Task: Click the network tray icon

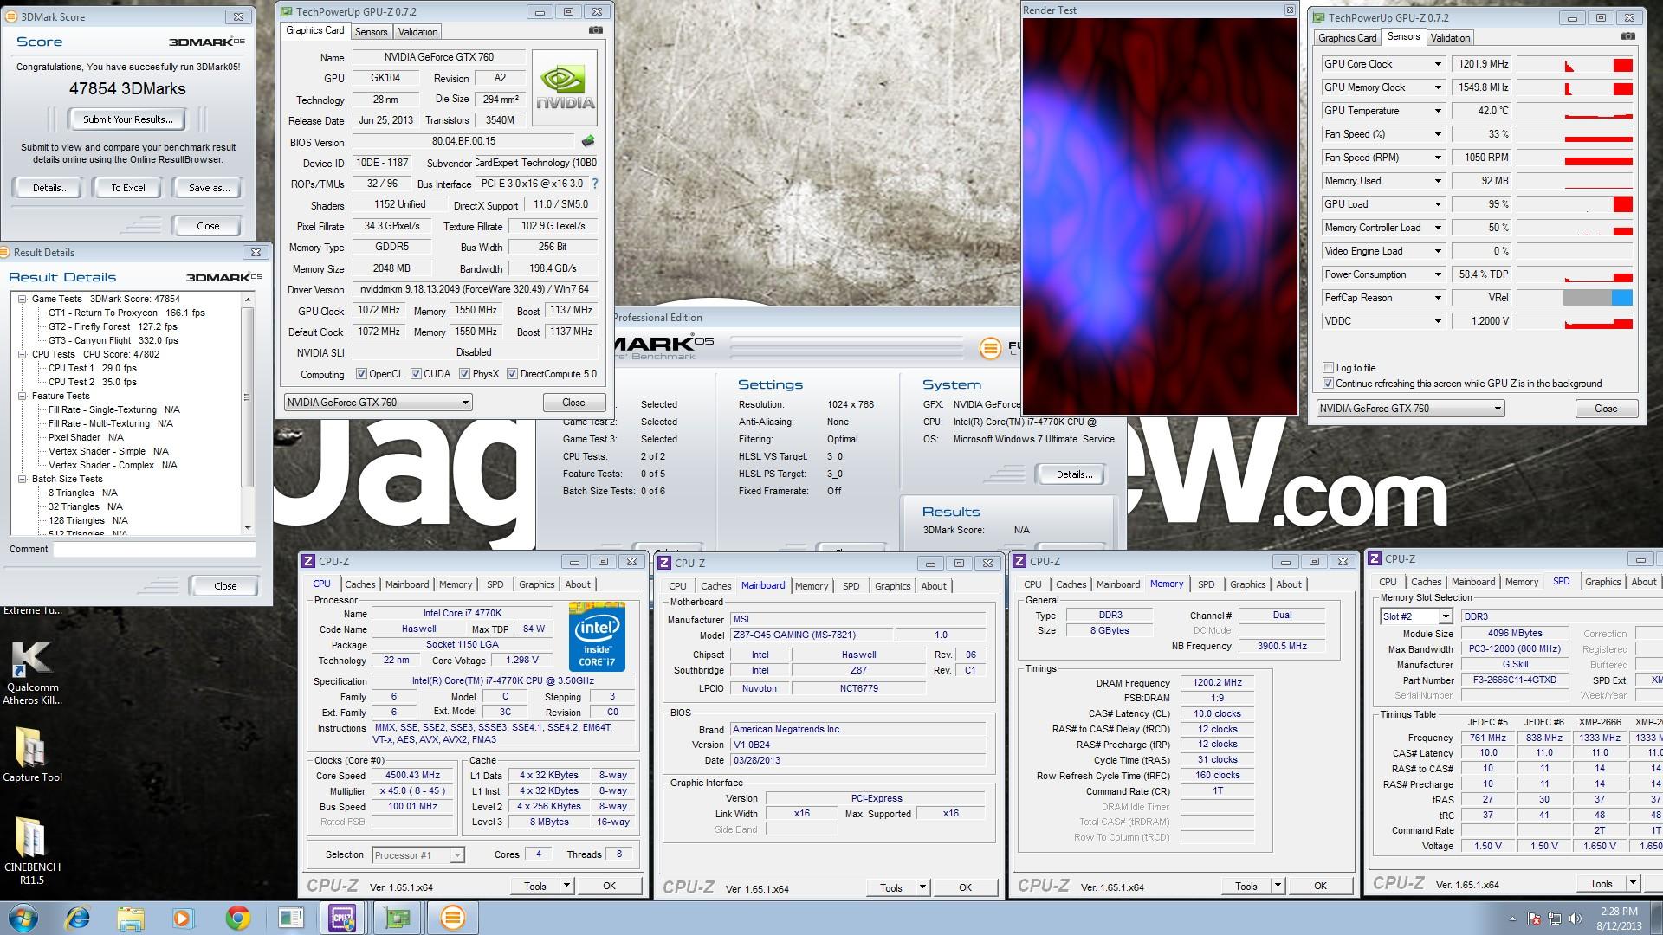Action: click(x=1555, y=919)
